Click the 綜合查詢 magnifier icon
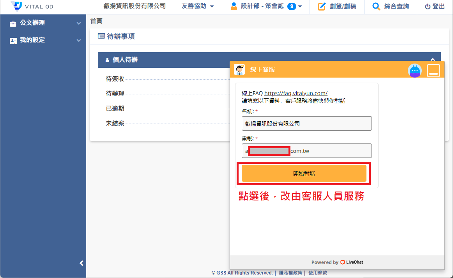453x278 pixels. pos(376,7)
